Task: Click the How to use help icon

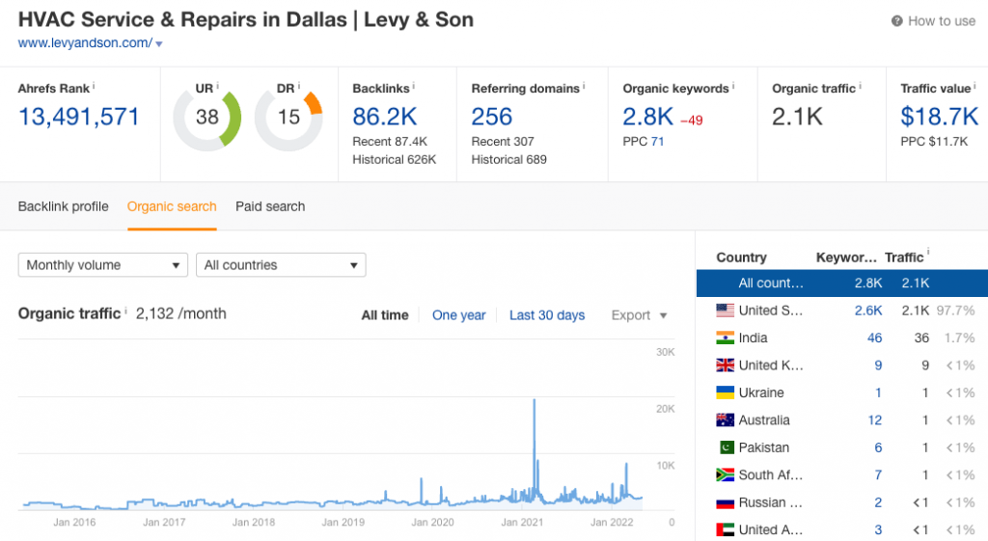Action: pyautogui.click(x=896, y=21)
